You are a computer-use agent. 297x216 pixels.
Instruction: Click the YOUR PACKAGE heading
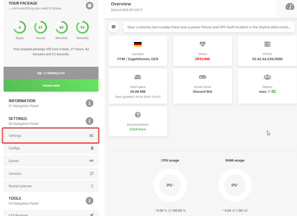point(23,3)
